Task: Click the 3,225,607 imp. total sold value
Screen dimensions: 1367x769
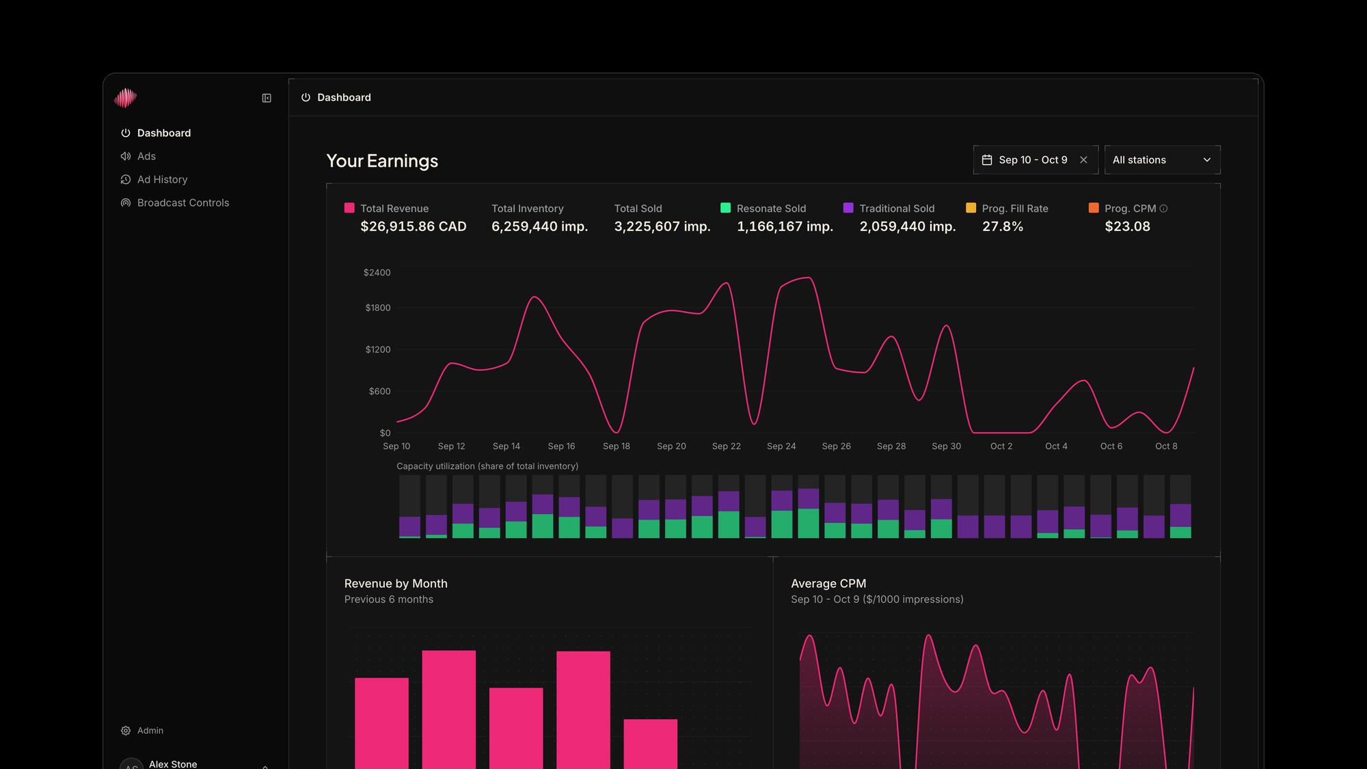Action: pos(662,227)
